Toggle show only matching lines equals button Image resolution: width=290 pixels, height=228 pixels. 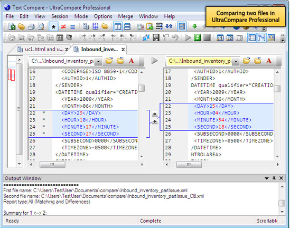(x=73, y=27)
